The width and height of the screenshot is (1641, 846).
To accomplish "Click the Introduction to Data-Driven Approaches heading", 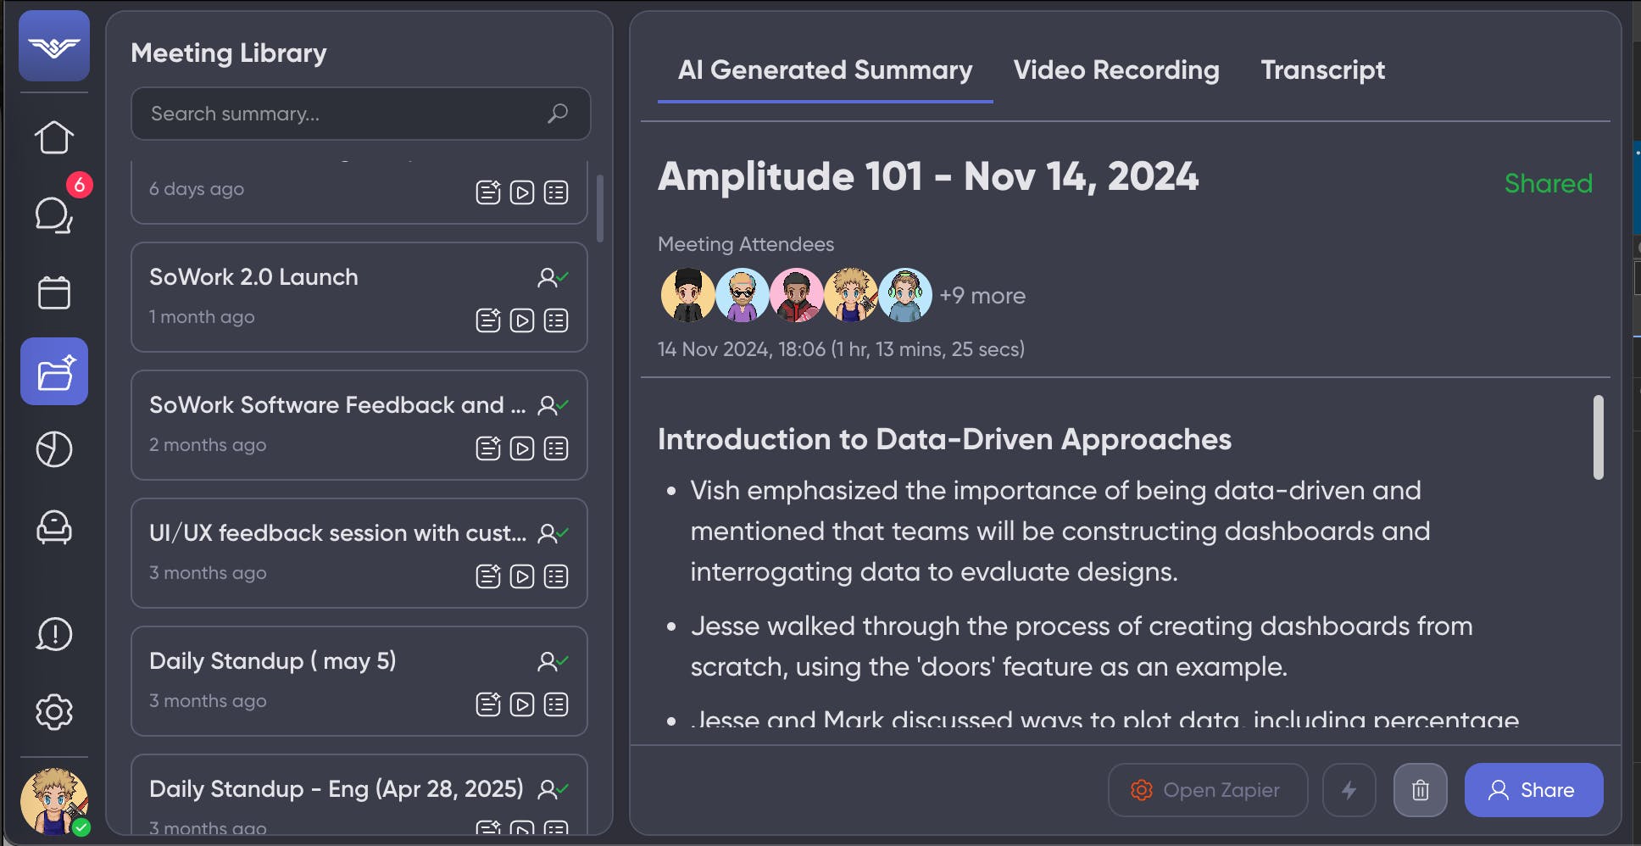I will (x=944, y=439).
